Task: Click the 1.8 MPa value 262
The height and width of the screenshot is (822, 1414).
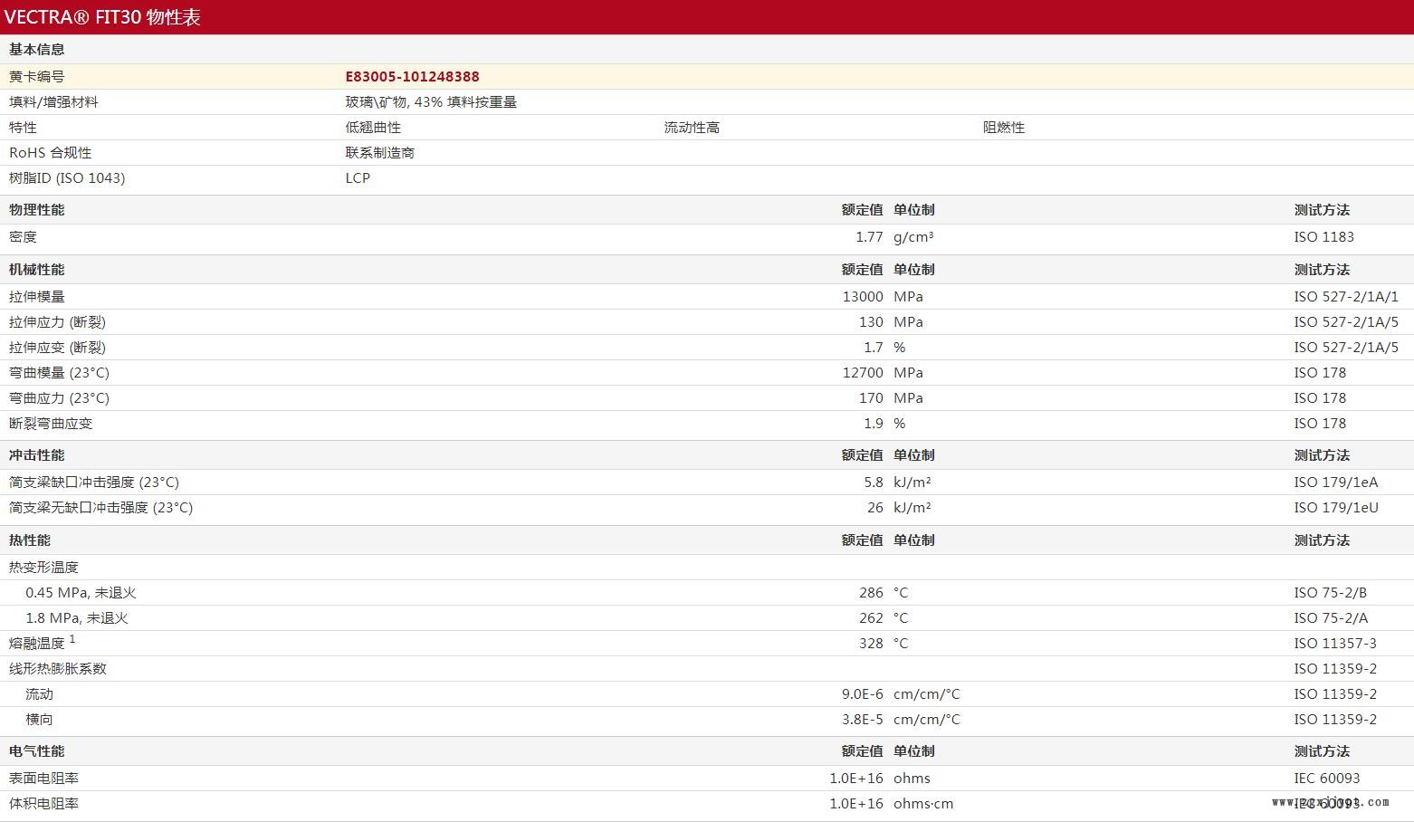Action: coord(871,618)
